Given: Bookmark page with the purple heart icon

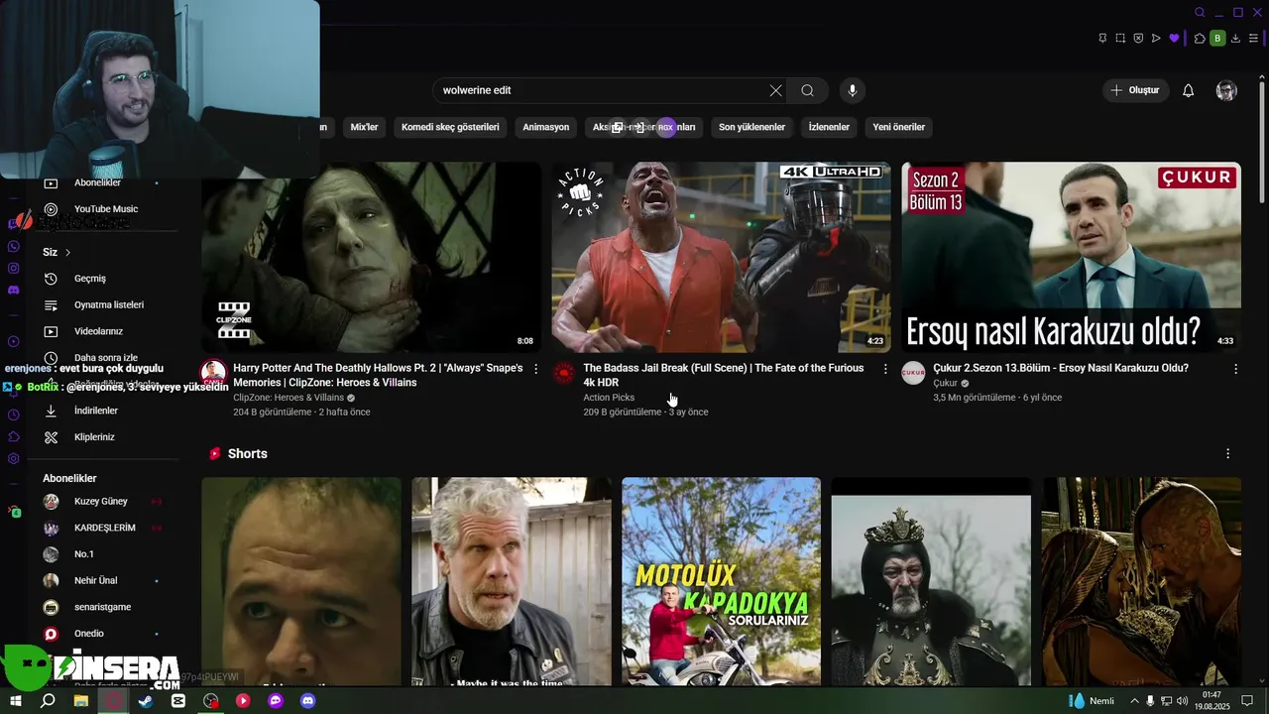Looking at the screenshot, I should pos(1174,38).
